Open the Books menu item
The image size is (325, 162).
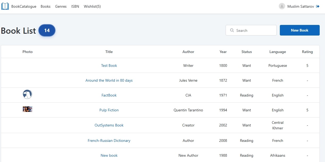(x=45, y=6)
